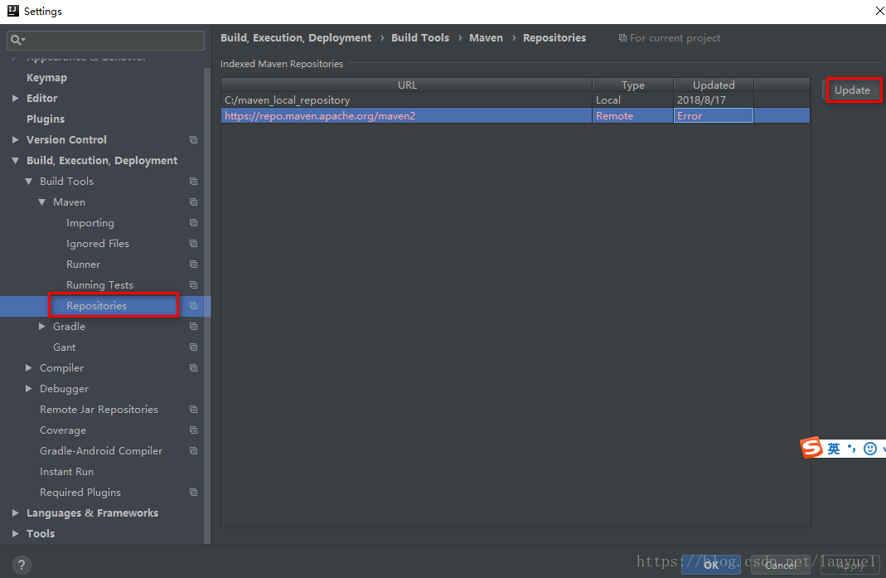
Task: Click project-level icon beside Gradle-Android Compiler
Action: pyautogui.click(x=194, y=451)
